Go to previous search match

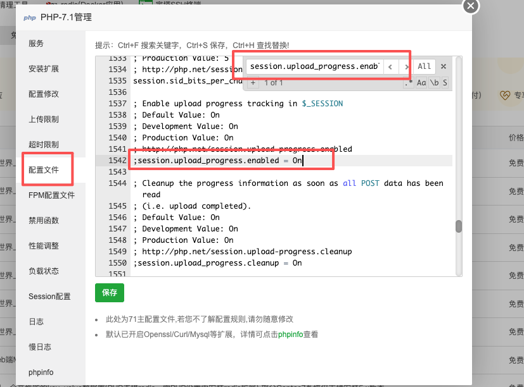coord(390,67)
